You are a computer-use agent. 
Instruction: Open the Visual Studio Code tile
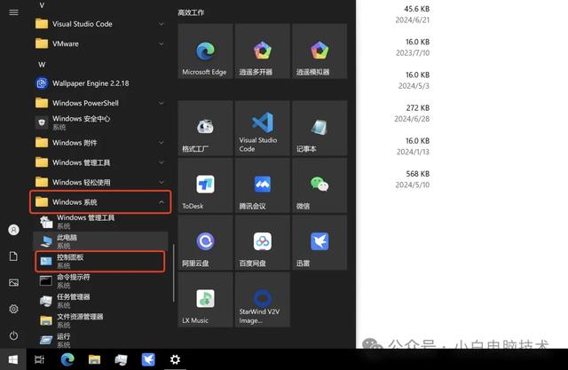coord(263,128)
